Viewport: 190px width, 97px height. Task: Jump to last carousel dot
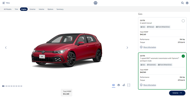(22, 86)
